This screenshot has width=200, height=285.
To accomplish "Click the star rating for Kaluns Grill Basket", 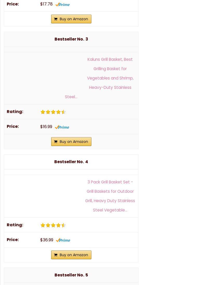I will [53, 112].
